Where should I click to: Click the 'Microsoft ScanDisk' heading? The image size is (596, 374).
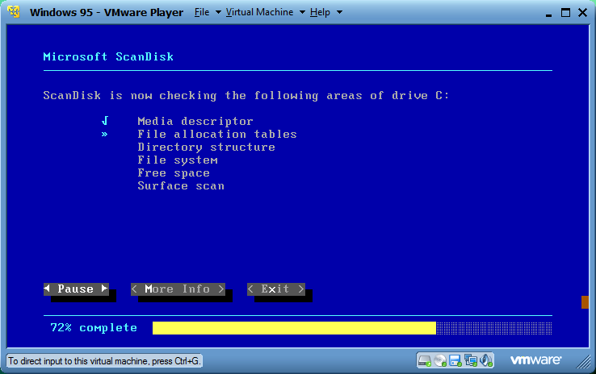pos(108,57)
